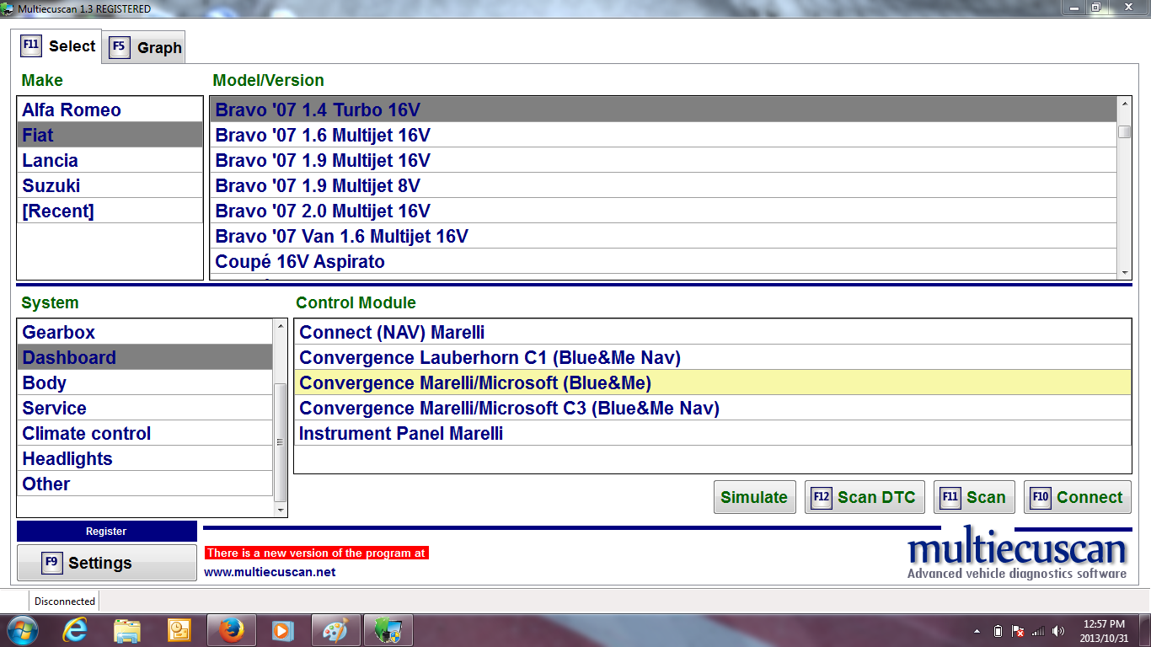Show hidden system tray icons
The height and width of the screenshot is (647, 1151).
pyautogui.click(x=977, y=631)
